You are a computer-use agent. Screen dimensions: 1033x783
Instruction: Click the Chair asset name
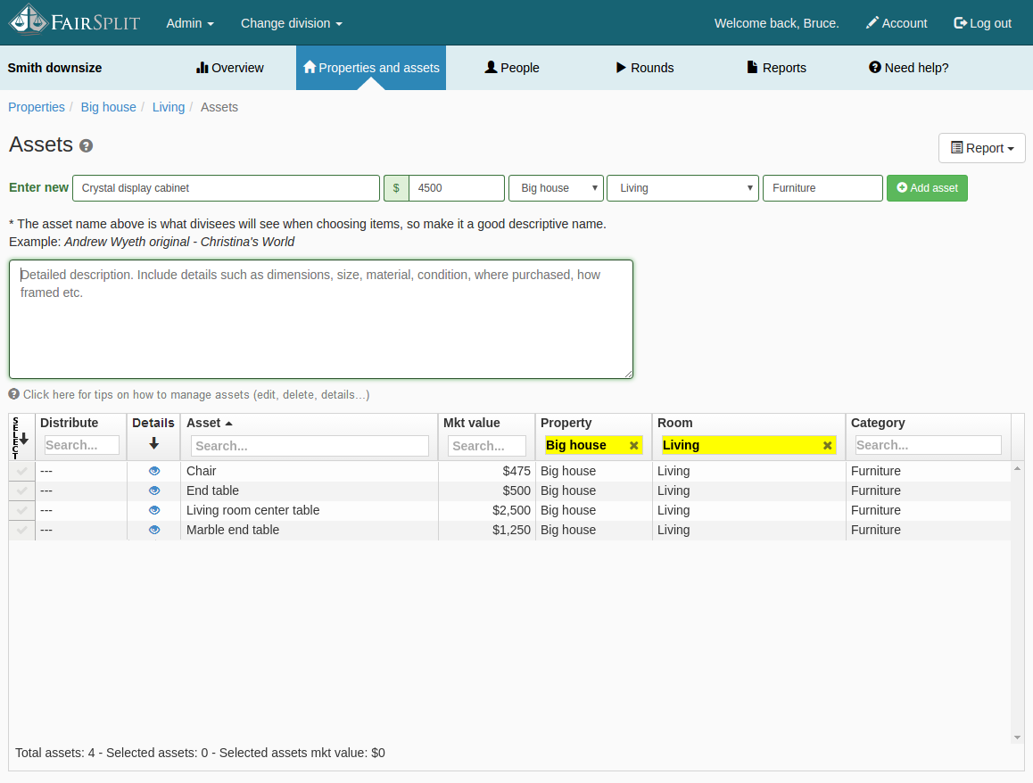[201, 471]
